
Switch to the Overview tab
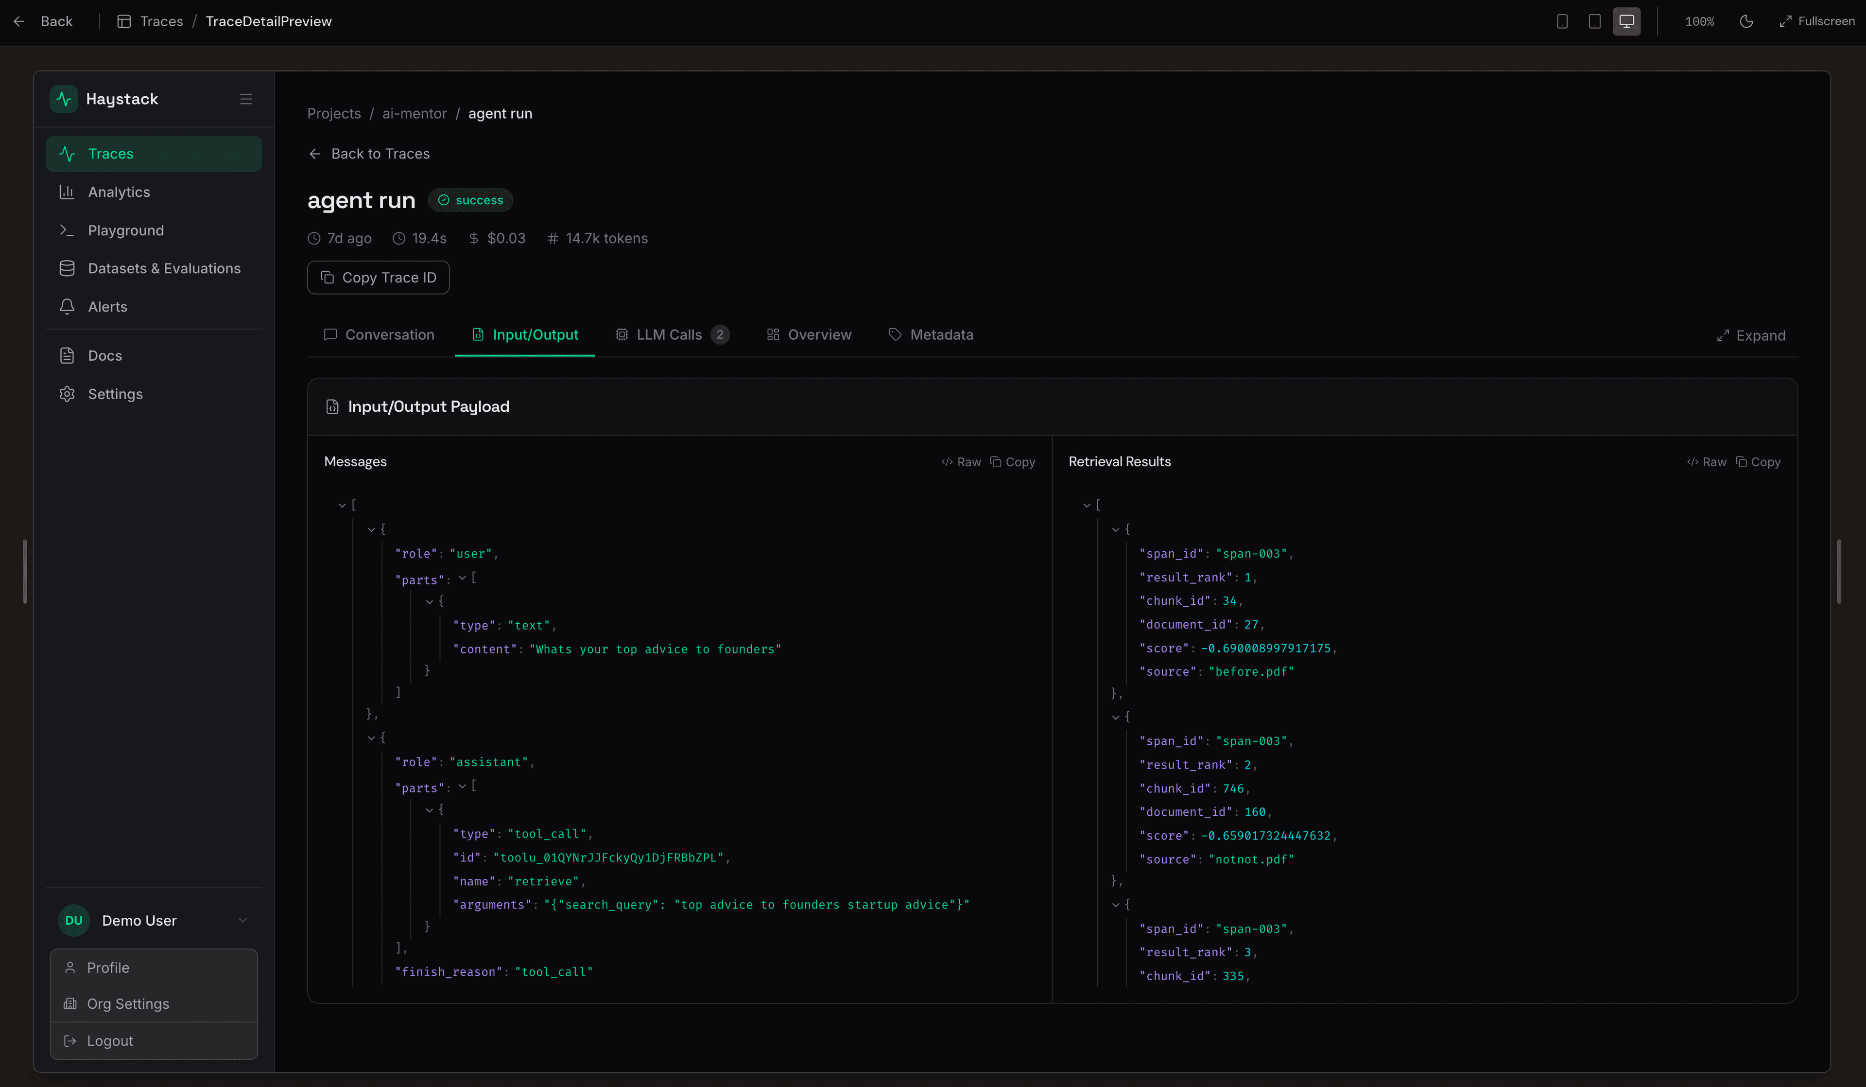coord(810,335)
